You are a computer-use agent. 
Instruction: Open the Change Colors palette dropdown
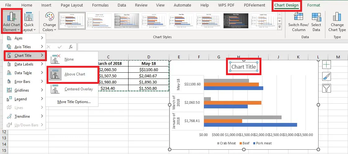(x=49, y=21)
